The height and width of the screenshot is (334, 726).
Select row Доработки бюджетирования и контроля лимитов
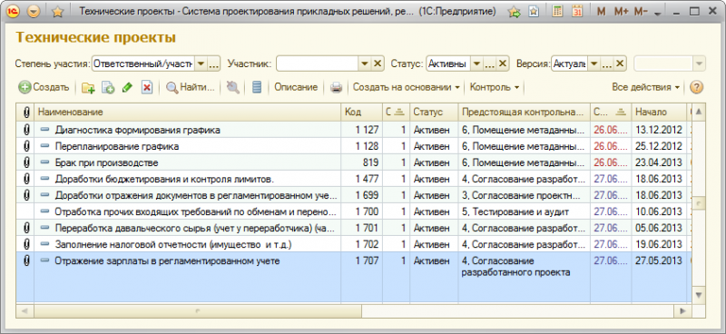click(354, 179)
